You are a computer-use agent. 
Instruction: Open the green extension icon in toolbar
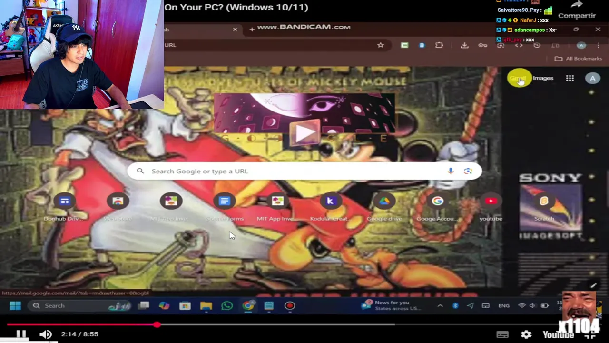[x=404, y=45]
